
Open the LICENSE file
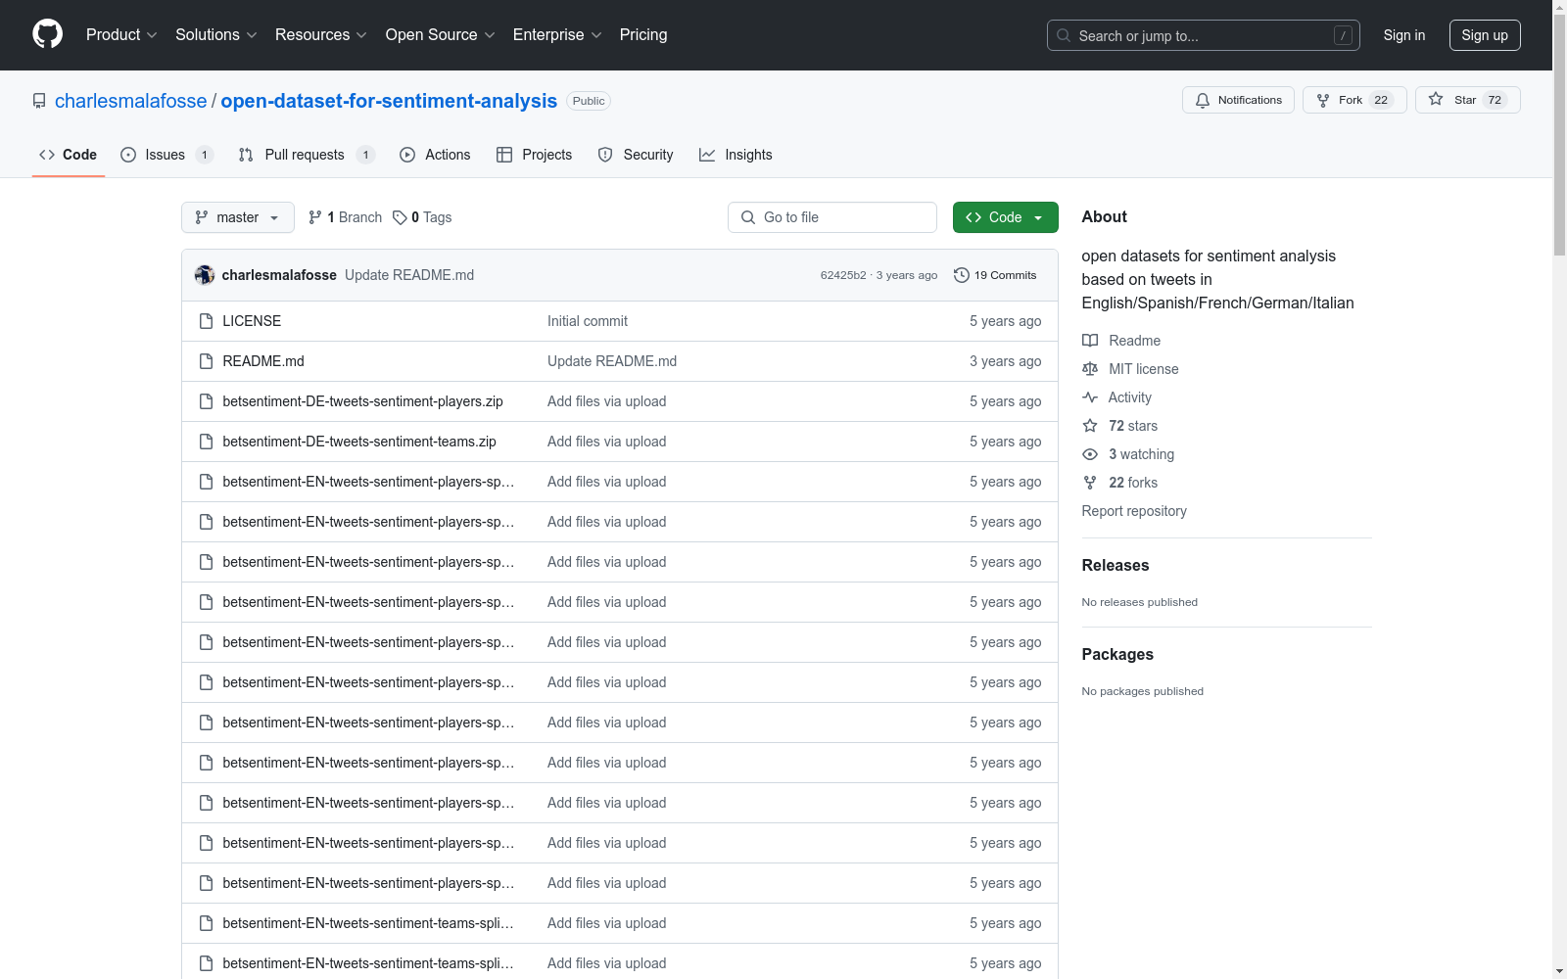click(x=252, y=321)
